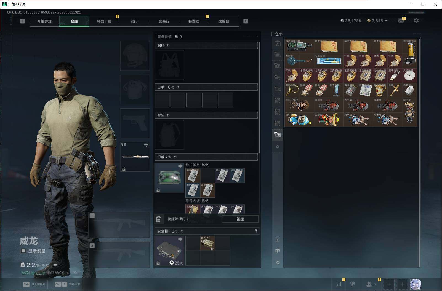Image resolution: width=442 pixels, height=291 pixels.
Task: Click the pin icon beside 安全箱
Action: point(256,231)
